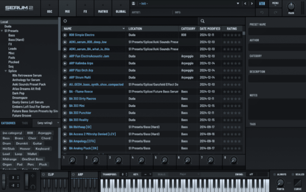Preview the BA - Flume Reece preset
The image size is (306, 192).
65,92
